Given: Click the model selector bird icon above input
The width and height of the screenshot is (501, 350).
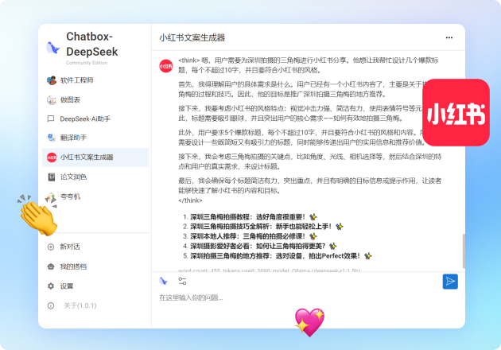Looking at the screenshot, I should point(163,281).
